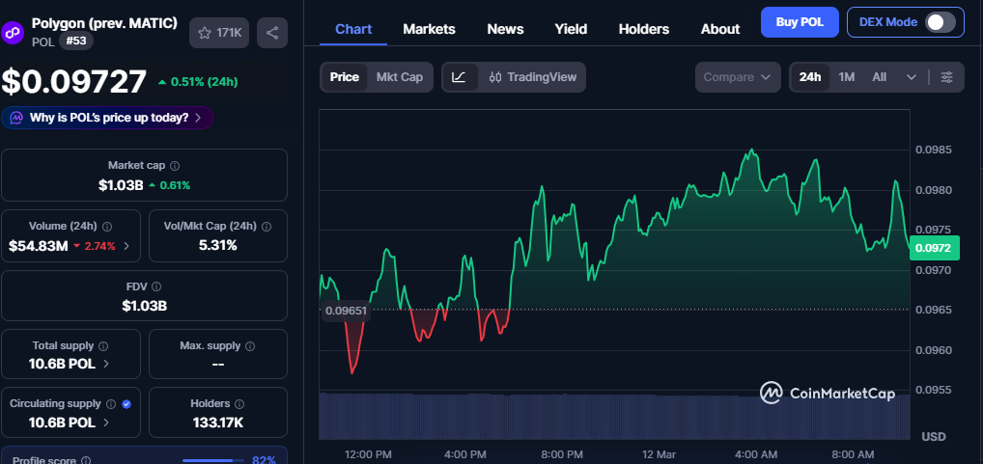The width and height of the screenshot is (983, 464).
Task: Click the 0.0985 price axis label
Action: (934, 150)
